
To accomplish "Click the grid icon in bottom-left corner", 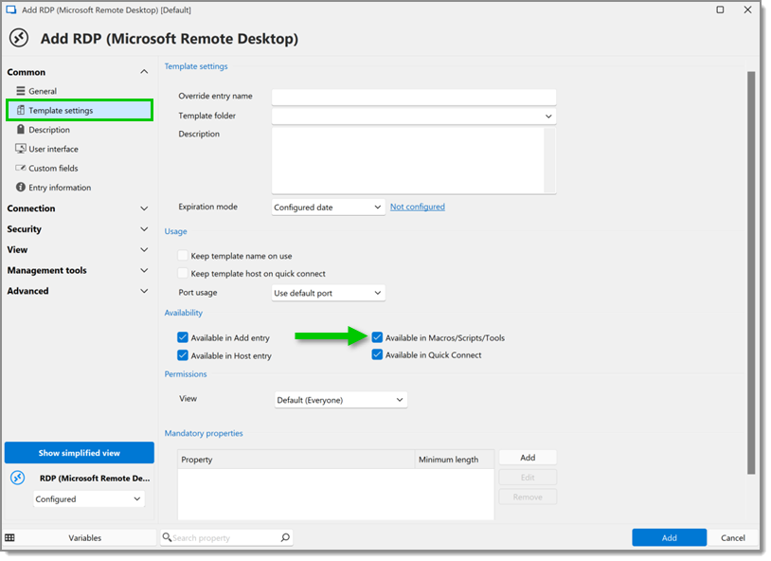I will (9, 537).
